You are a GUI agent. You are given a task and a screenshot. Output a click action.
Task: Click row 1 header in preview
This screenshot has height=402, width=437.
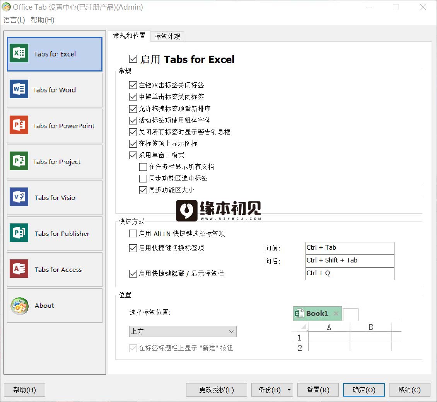pyautogui.click(x=300, y=338)
